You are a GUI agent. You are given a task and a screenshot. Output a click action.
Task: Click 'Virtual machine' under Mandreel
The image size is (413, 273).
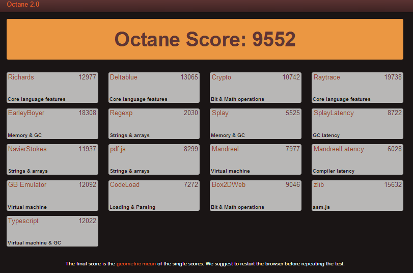(230, 171)
